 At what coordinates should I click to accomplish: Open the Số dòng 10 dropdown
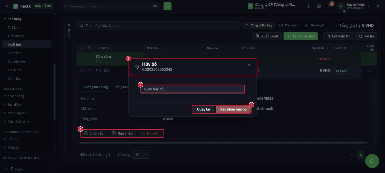[x=141, y=155]
